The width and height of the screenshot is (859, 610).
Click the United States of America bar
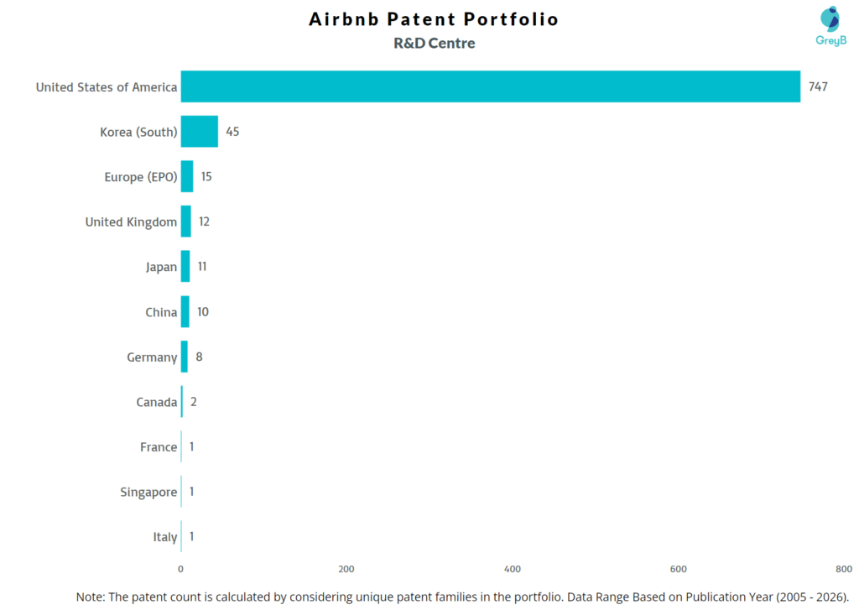pyautogui.click(x=490, y=86)
